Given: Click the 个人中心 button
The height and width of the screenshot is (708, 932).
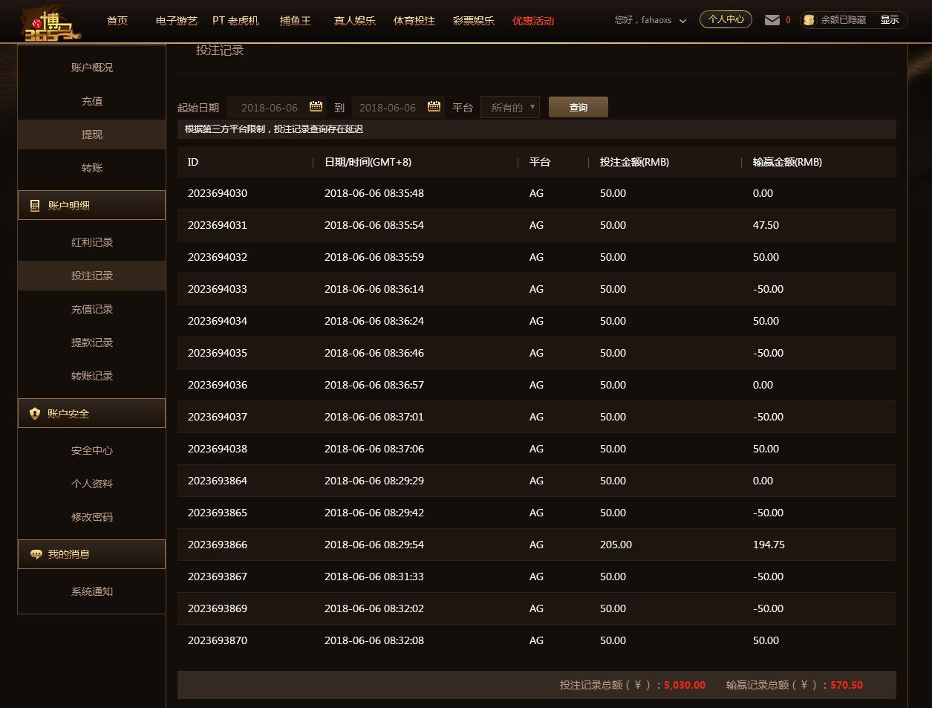Looking at the screenshot, I should [726, 19].
